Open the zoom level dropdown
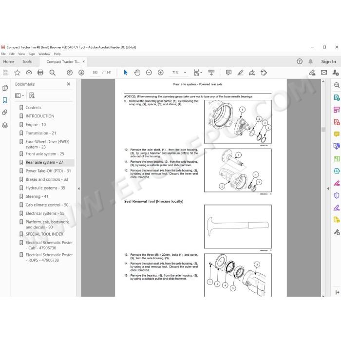Image resolution: width=341 pixels, height=341 pixels. coord(185,73)
